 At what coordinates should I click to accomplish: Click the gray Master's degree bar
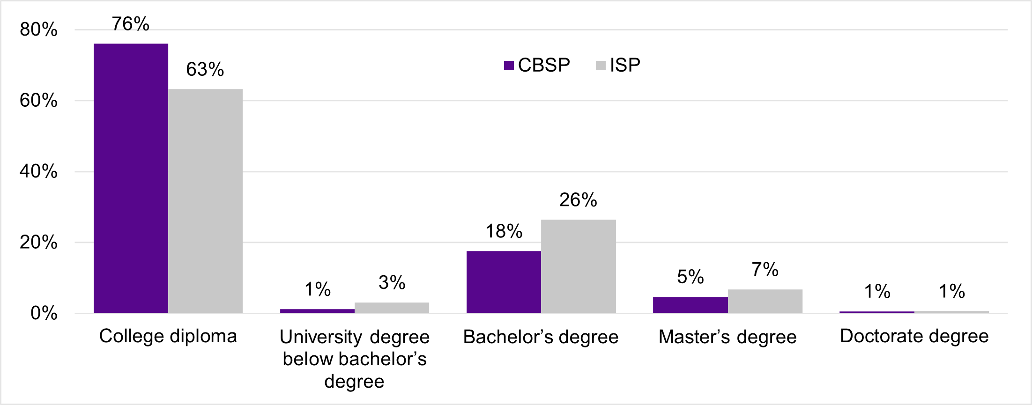pos(765,301)
